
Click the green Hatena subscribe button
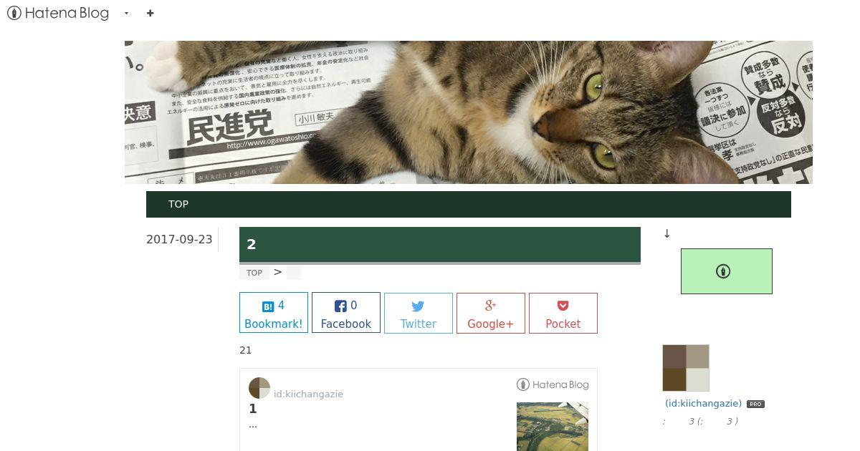(727, 271)
